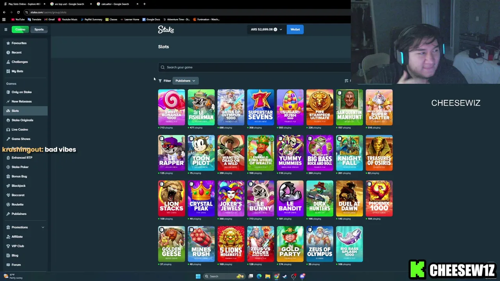This screenshot has height=281, width=500.
Task: Click the sort icon right of Publishers
Action: pos(346,81)
